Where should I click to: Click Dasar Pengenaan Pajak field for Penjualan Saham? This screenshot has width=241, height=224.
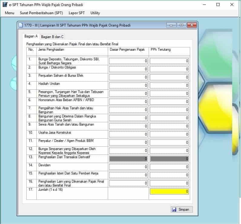(x=128, y=77)
